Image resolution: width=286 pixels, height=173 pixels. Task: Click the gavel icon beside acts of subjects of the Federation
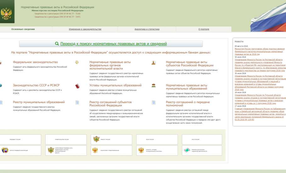point(154,63)
